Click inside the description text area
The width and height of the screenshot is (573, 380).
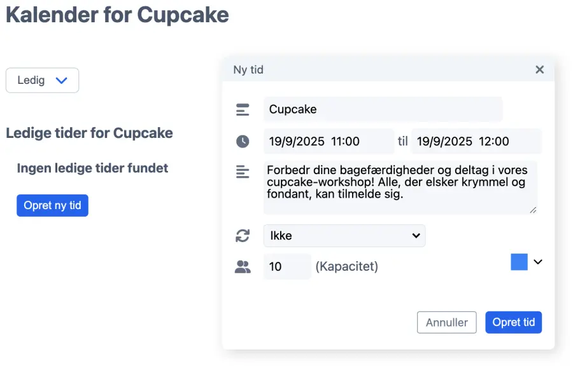click(399, 187)
